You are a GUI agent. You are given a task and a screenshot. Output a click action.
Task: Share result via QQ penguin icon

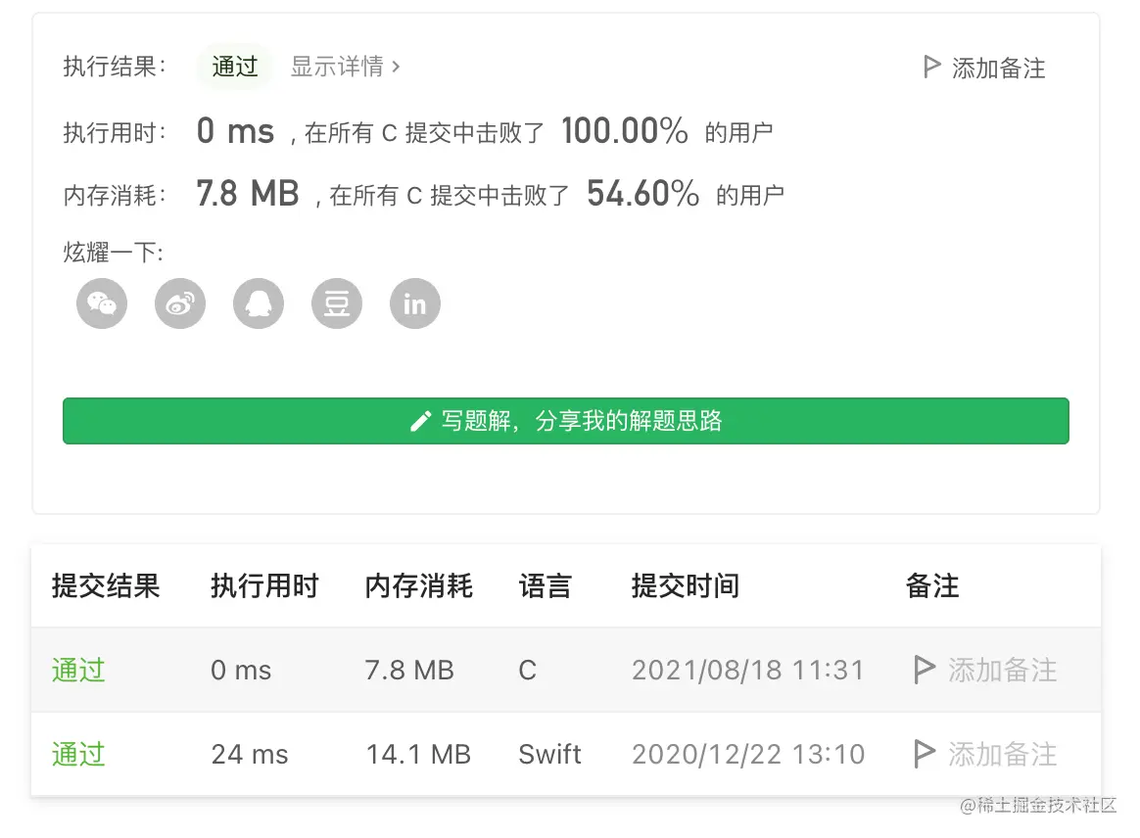pos(259,303)
